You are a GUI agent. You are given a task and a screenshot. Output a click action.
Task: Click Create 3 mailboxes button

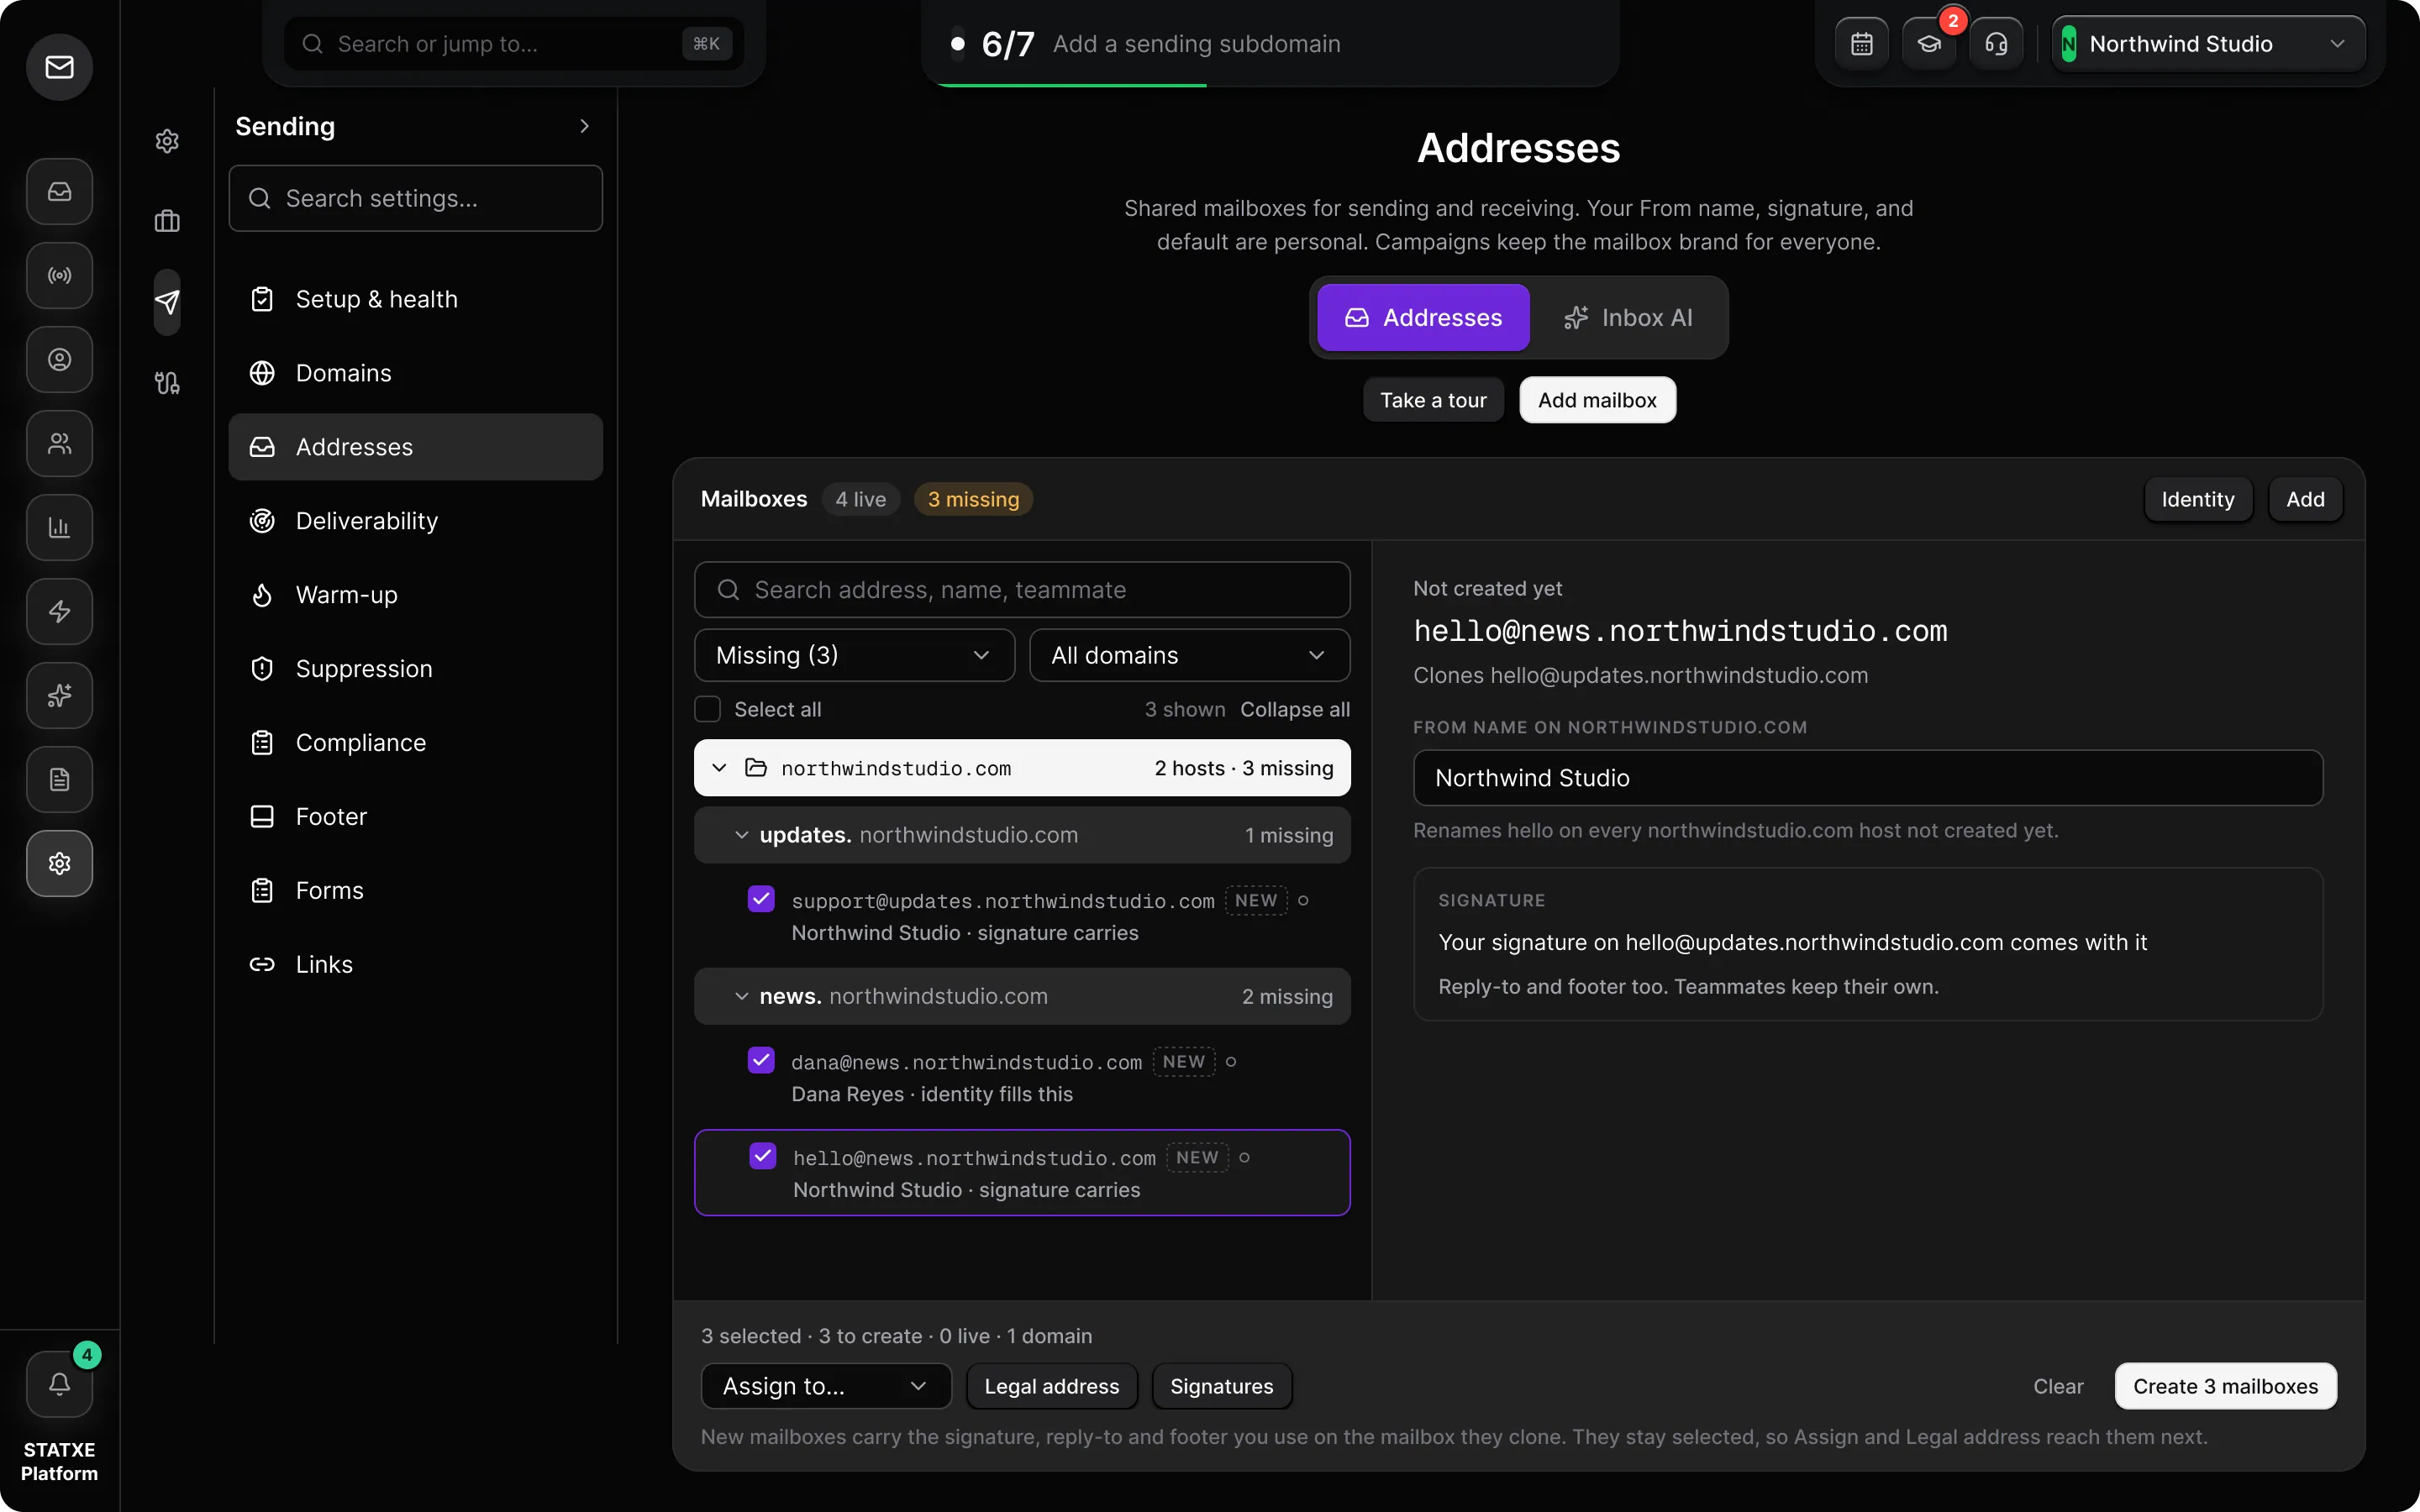point(2225,1386)
